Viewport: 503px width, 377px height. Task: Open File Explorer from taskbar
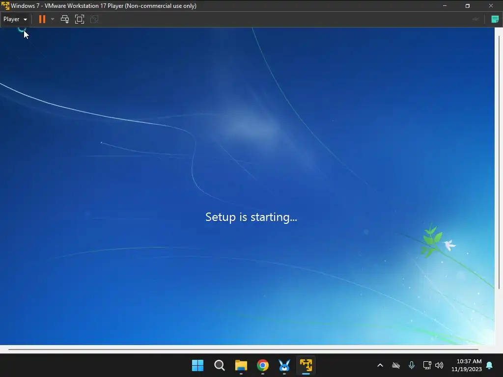(x=241, y=365)
